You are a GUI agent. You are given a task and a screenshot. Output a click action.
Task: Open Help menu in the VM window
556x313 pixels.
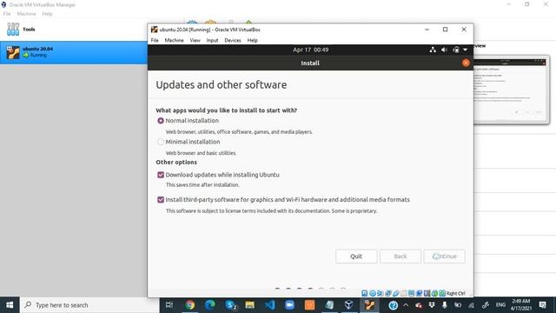pos(253,41)
